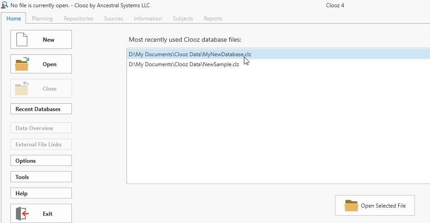430x223 pixels.
Task: Click the greyed Close folder icon
Action: 22,88
